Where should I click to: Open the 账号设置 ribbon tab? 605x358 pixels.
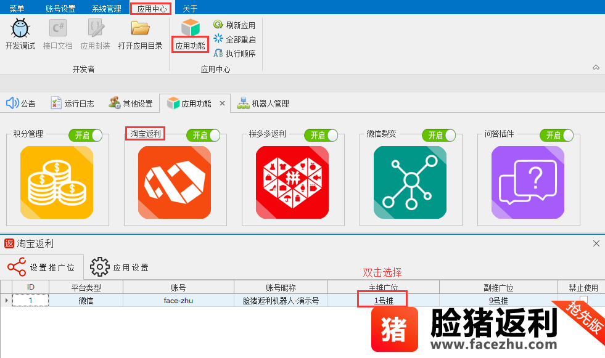pos(60,9)
